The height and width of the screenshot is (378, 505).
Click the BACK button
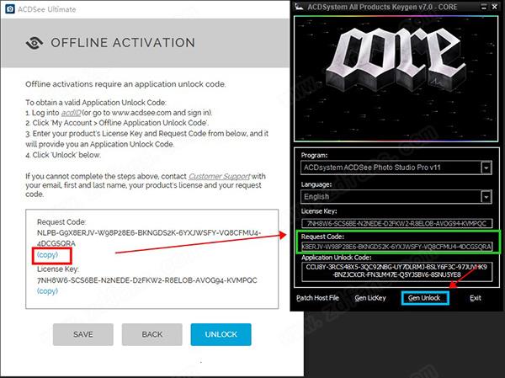(x=152, y=334)
